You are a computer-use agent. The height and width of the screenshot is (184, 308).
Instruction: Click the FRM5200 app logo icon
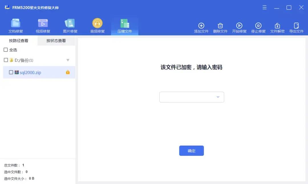7,7
